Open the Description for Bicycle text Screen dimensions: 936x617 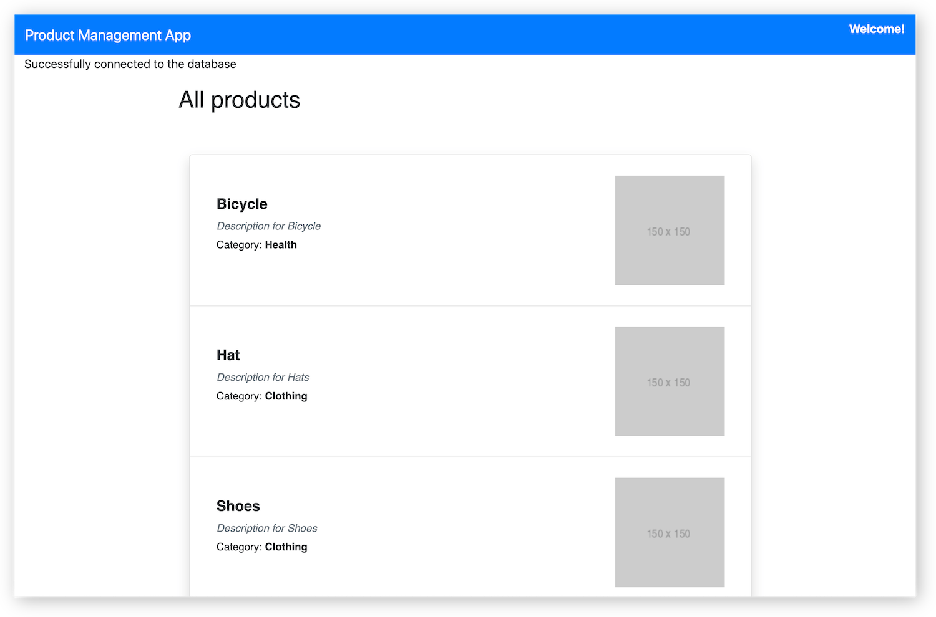coord(268,226)
